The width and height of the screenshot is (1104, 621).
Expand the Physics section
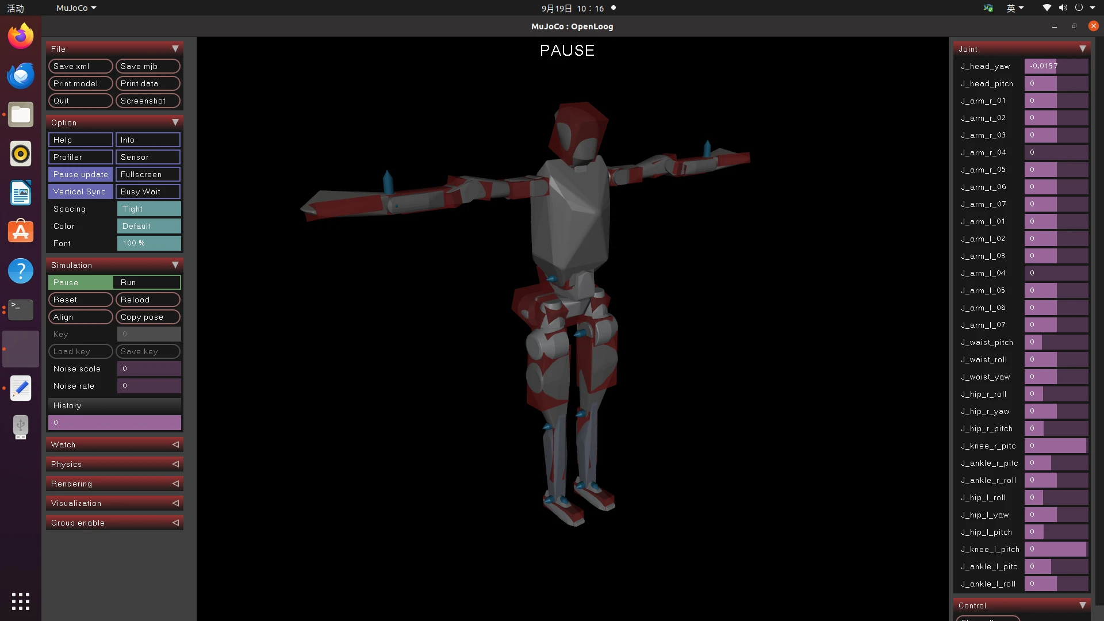tap(114, 464)
